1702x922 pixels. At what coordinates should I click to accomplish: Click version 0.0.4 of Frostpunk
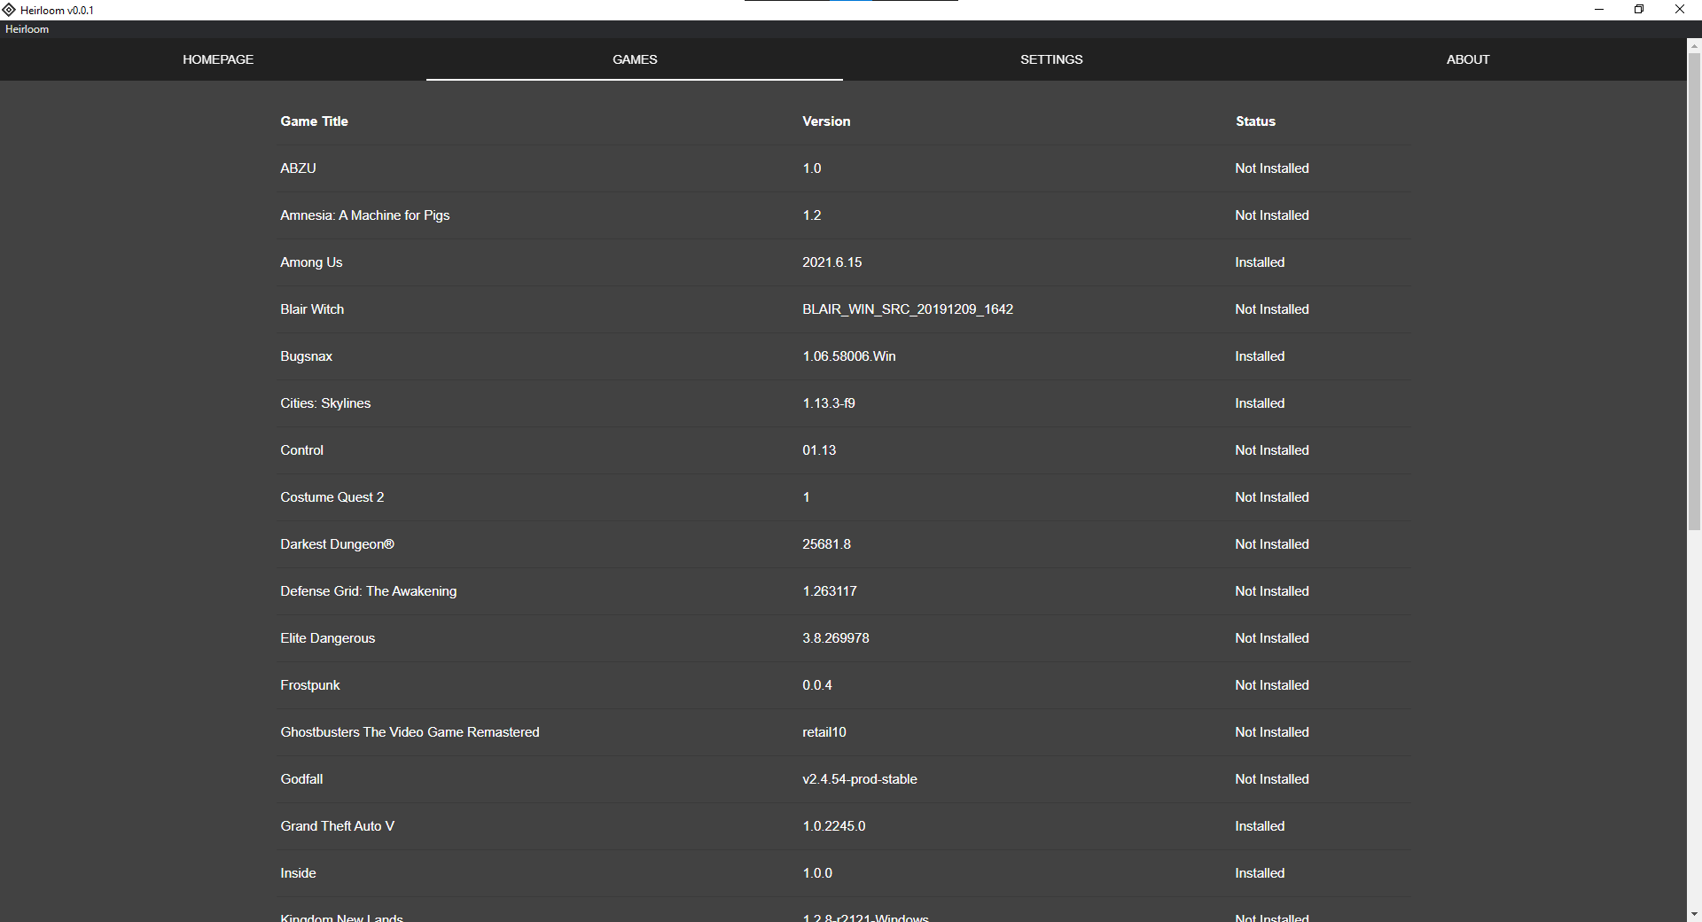tap(817, 685)
